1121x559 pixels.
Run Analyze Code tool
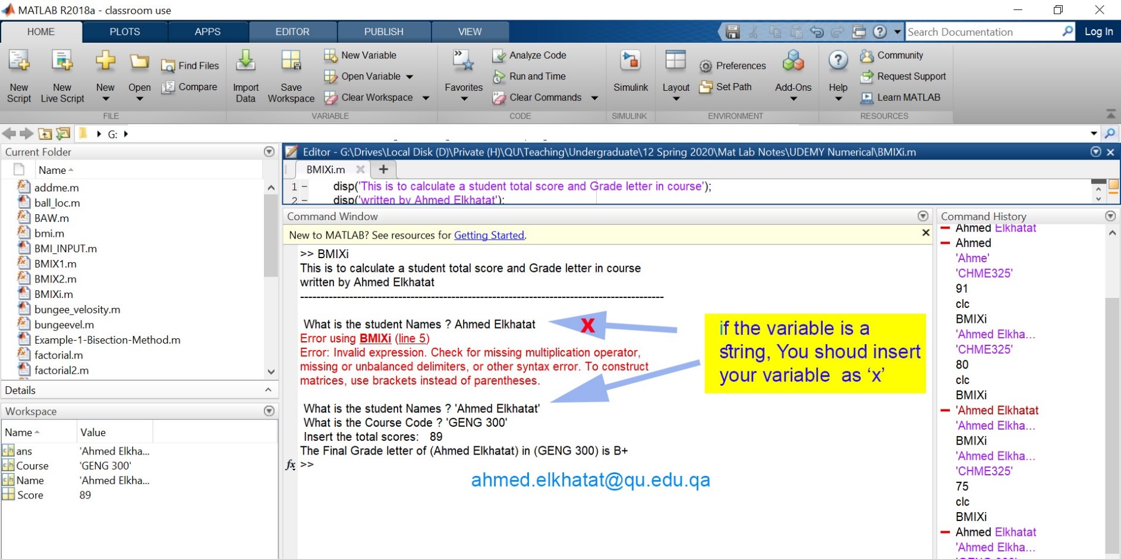pos(530,55)
